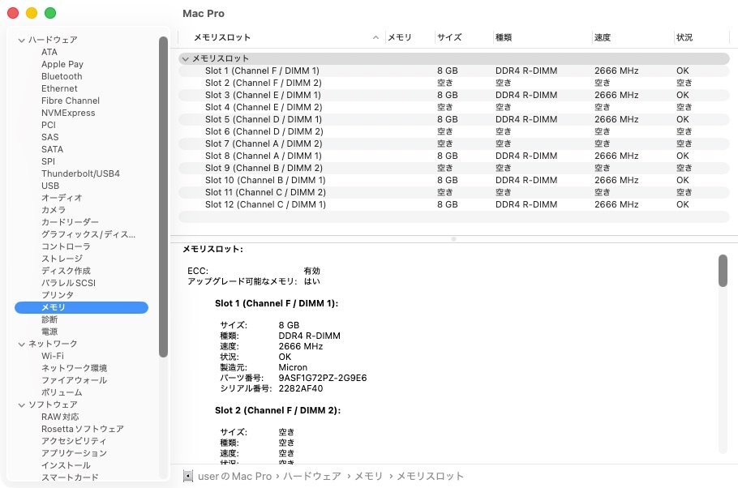738x488 pixels.
Task: Open ストレージ in the sidebar
Action: coord(62,259)
